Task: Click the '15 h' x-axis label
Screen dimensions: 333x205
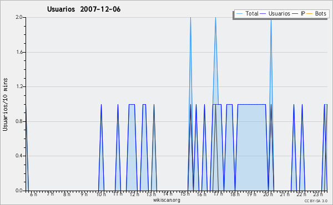Action: tap(185, 194)
